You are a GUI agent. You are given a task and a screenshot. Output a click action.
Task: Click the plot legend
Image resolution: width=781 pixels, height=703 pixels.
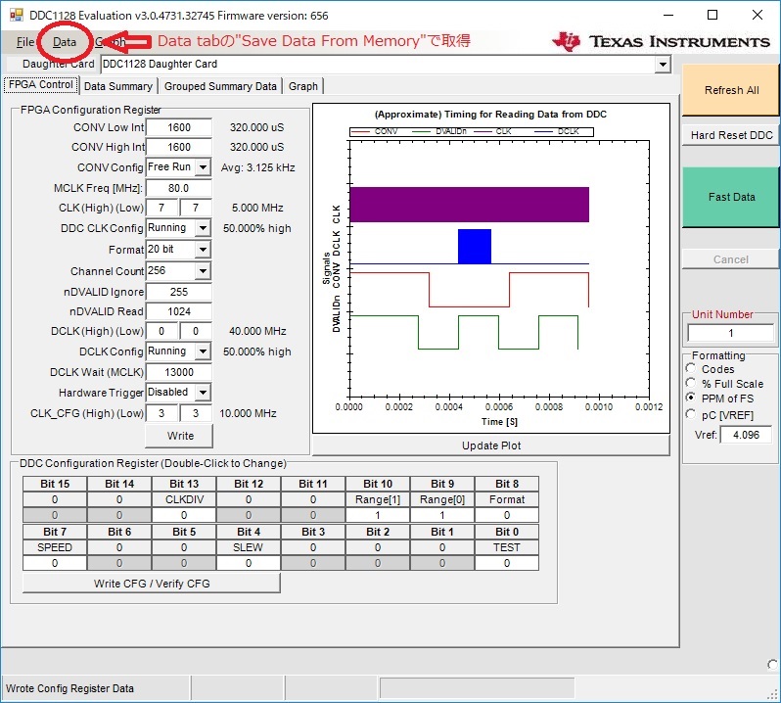pos(471,132)
